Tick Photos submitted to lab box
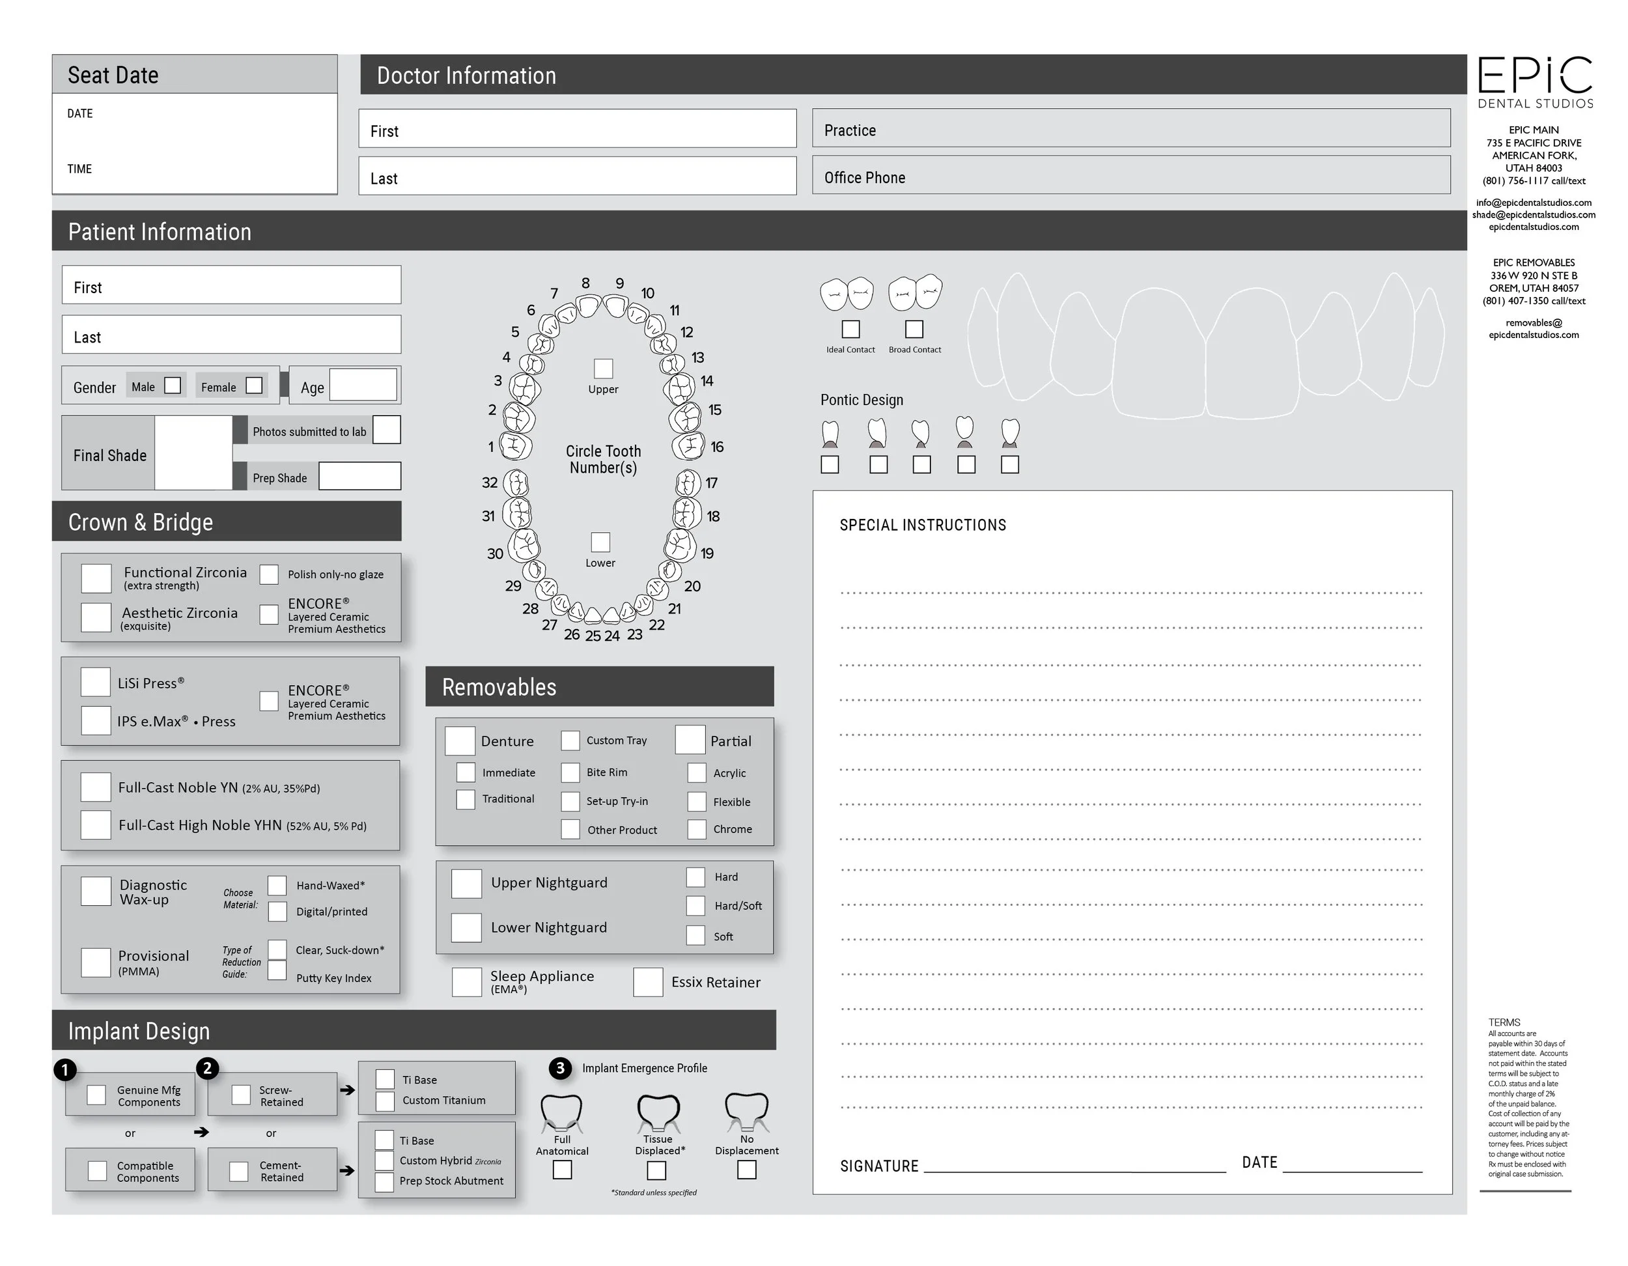This screenshot has height=1266, width=1628. click(386, 430)
